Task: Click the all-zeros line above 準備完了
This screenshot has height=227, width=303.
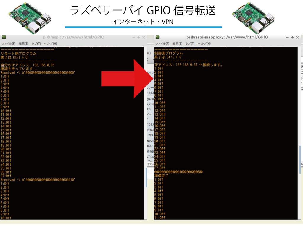Action: 178,172
